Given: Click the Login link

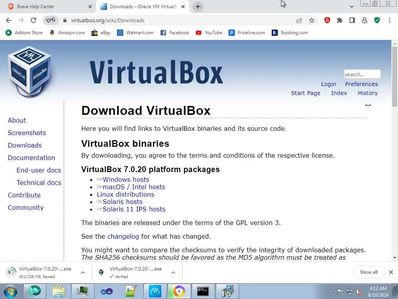Looking at the screenshot, I should [328, 84].
